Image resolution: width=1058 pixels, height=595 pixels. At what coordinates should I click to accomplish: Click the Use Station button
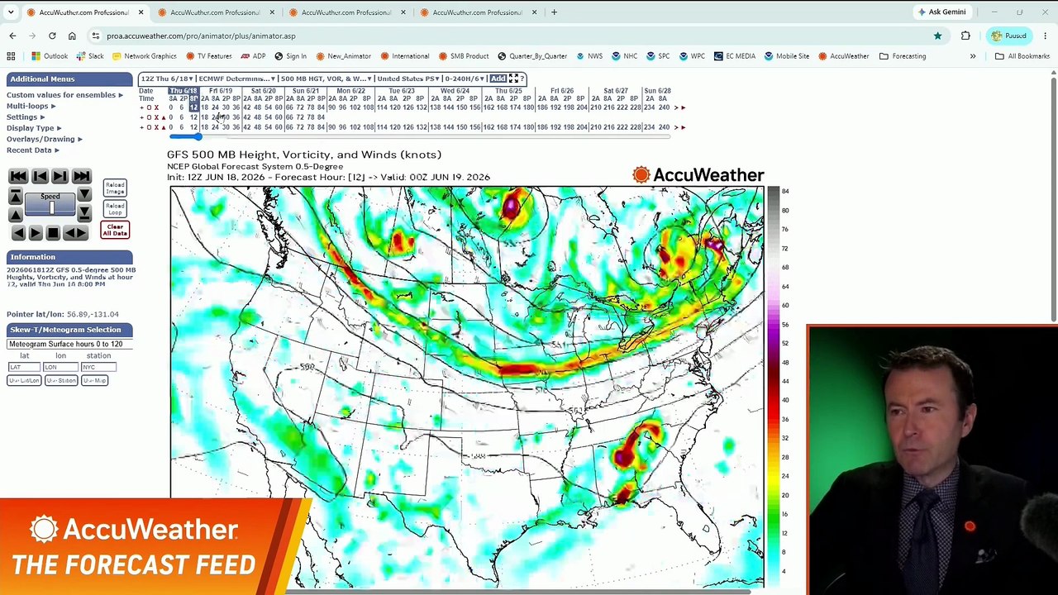[61, 380]
